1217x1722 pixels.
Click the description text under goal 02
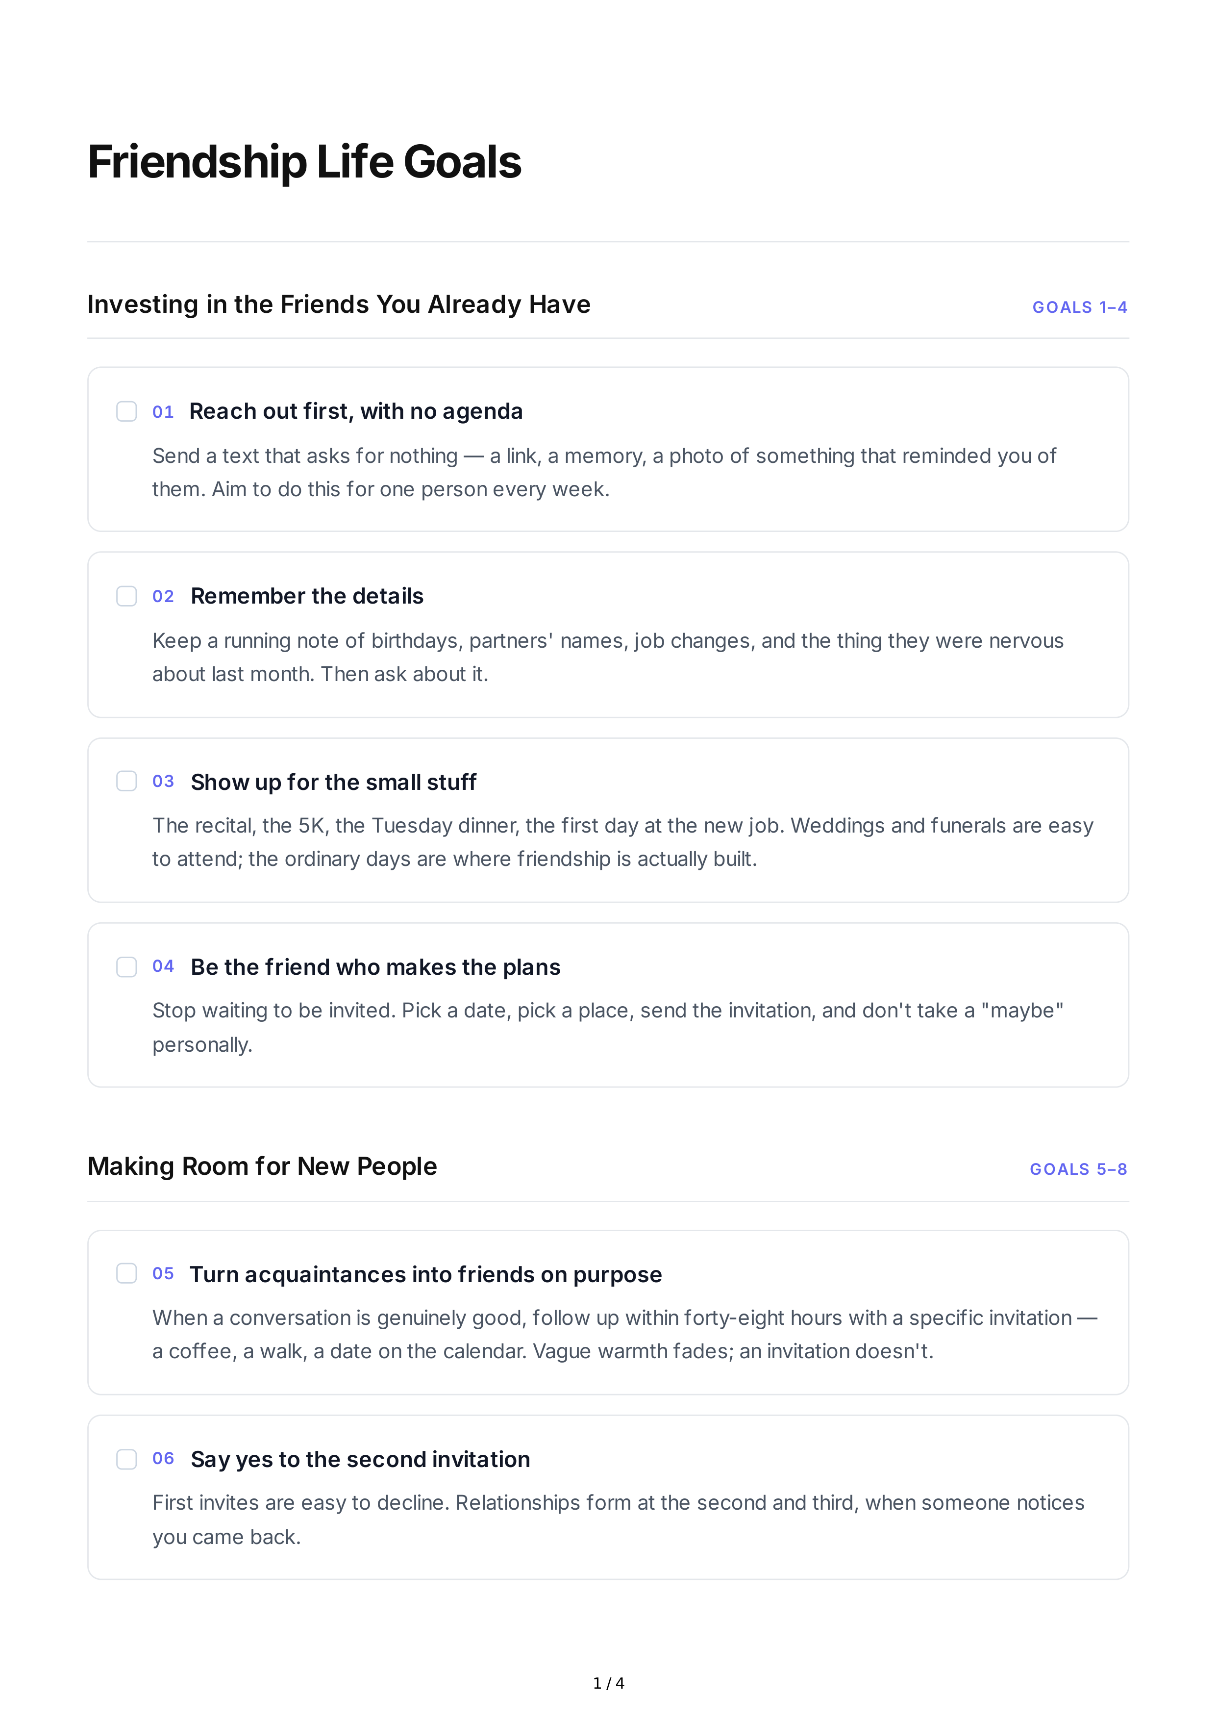tap(608, 657)
